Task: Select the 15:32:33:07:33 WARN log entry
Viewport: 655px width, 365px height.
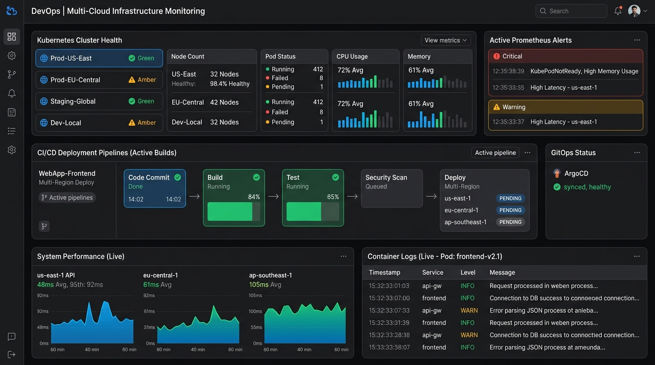Action: point(505,310)
